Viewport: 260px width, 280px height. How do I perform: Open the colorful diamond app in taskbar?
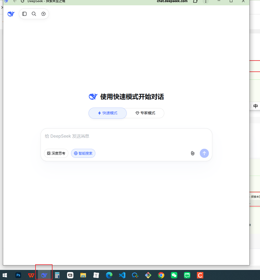pyautogui.click(x=148, y=275)
